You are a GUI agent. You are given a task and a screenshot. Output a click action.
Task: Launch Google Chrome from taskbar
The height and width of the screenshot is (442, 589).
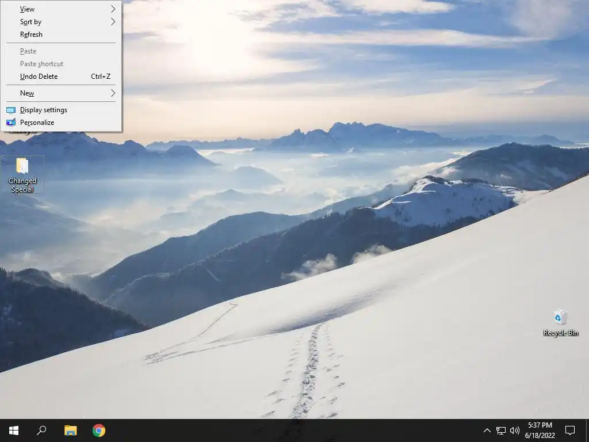click(x=99, y=430)
